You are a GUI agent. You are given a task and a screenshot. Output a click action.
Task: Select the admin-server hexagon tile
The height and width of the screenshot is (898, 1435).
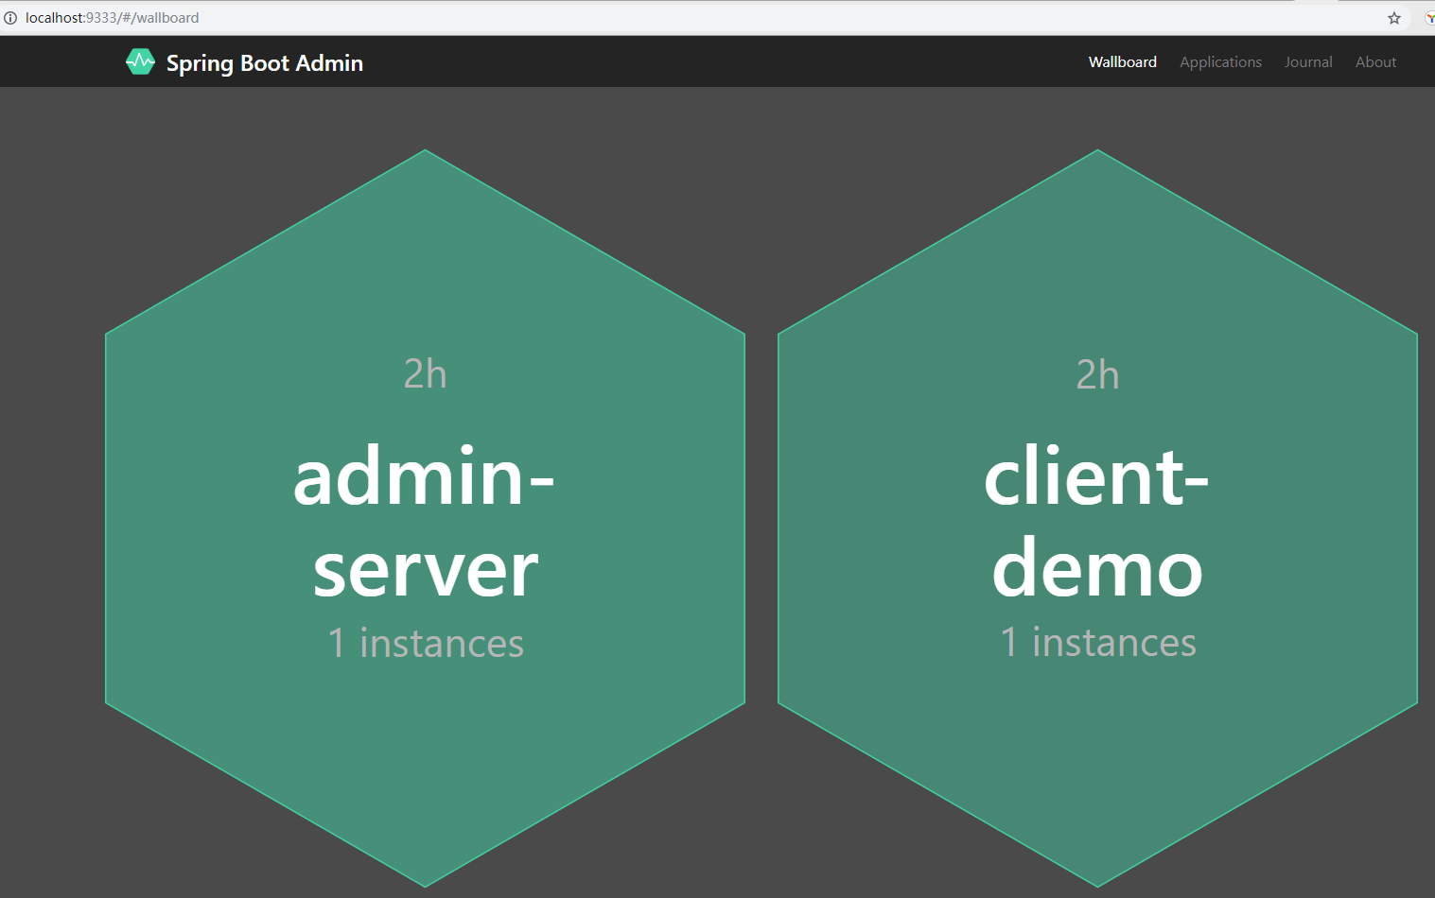426,518
